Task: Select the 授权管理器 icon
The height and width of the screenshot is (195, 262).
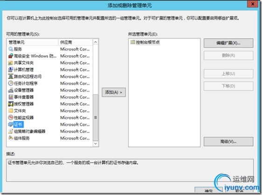Action: [x=11, y=104]
